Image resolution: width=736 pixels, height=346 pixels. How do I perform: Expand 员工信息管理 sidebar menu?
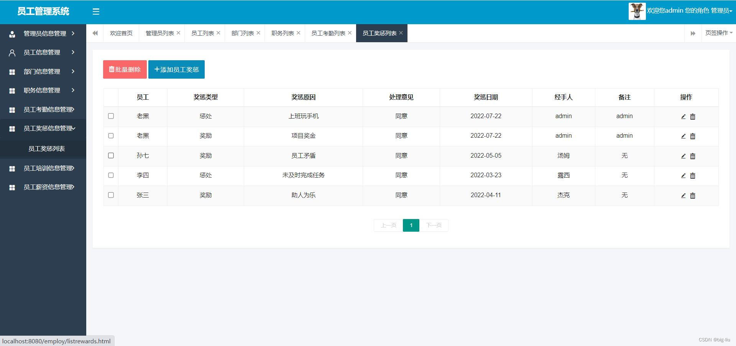coord(42,53)
